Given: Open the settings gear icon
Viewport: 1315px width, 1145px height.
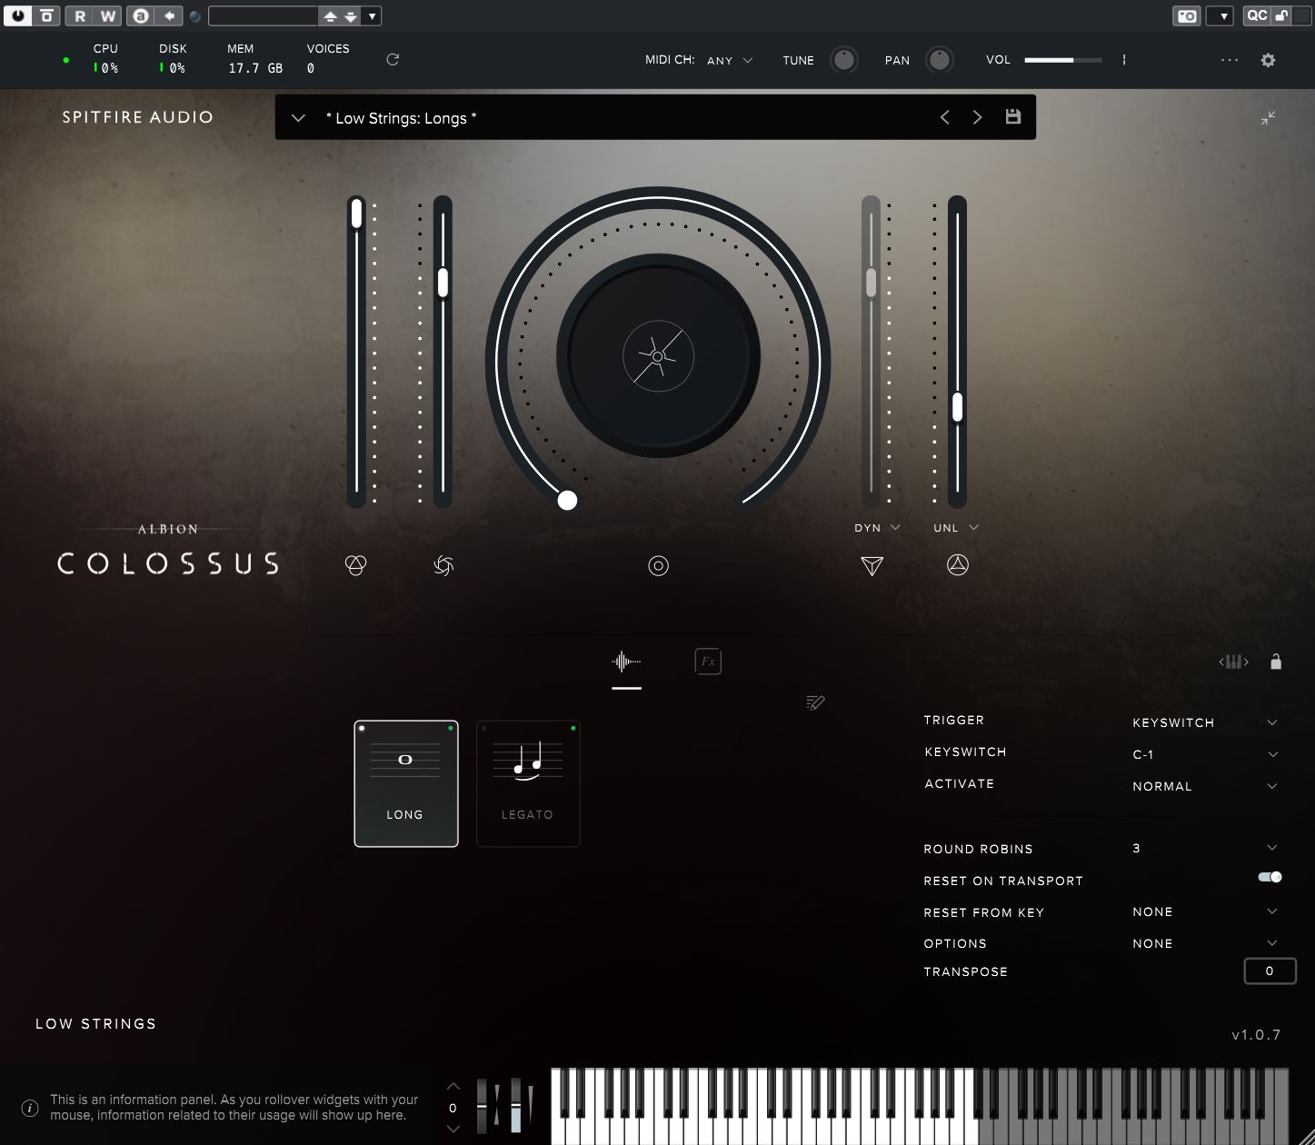Looking at the screenshot, I should (x=1268, y=60).
